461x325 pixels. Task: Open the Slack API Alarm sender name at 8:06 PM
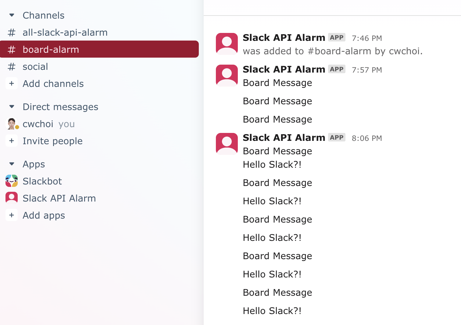click(284, 137)
